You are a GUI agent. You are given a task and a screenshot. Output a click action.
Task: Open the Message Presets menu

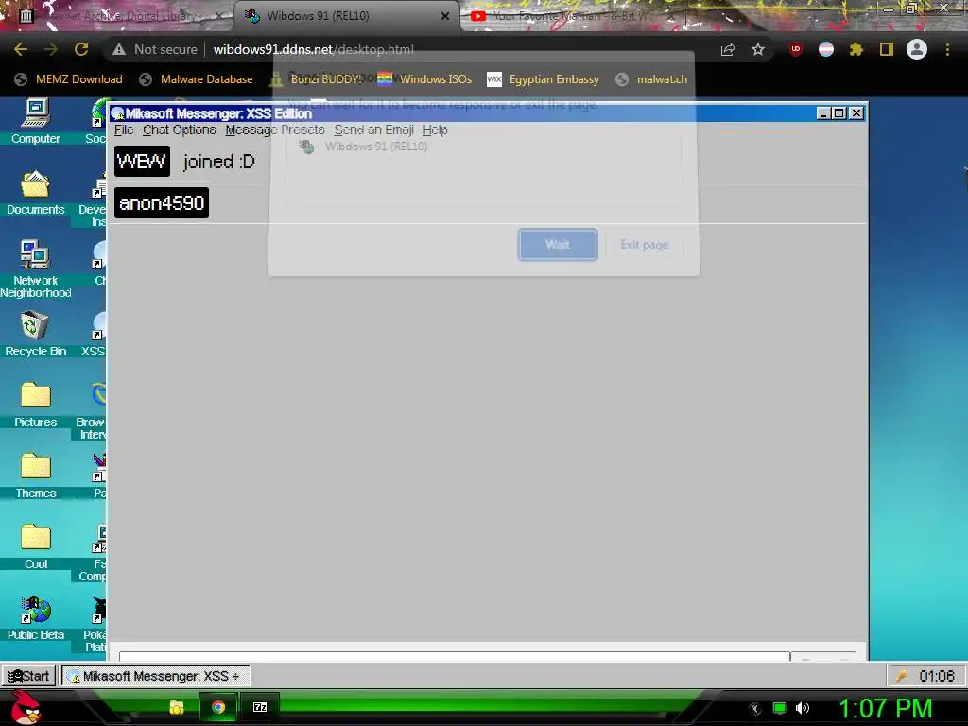275,130
